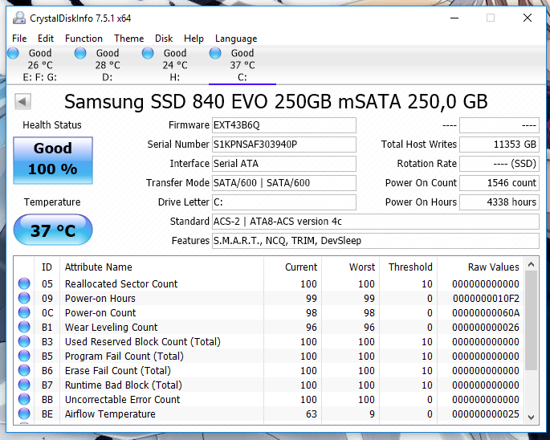Open the Help menu
550x440 pixels.
pyautogui.click(x=194, y=39)
